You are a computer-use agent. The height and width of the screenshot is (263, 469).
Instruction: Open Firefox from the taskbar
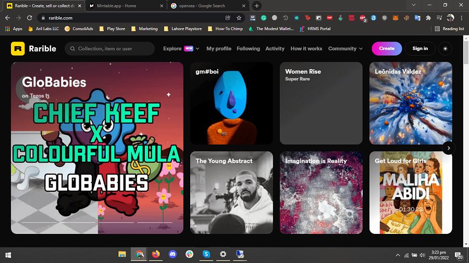click(x=156, y=254)
